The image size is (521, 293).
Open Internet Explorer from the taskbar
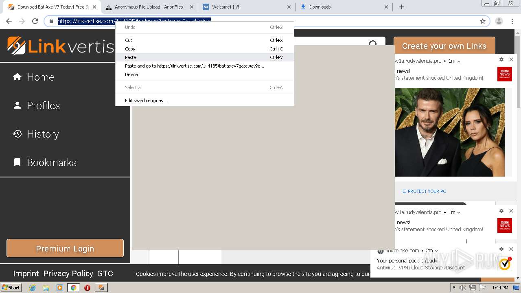[33, 288]
